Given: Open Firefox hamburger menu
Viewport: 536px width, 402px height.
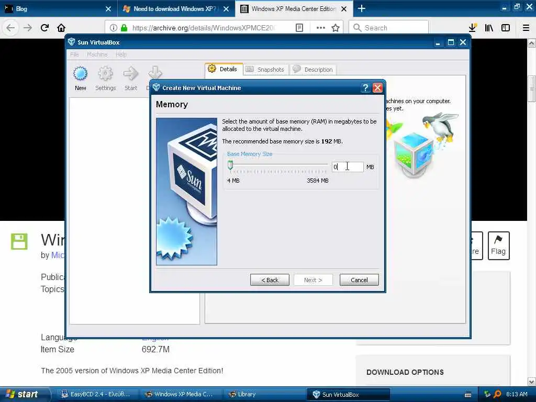Looking at the screenshot, I should point(526,28).
